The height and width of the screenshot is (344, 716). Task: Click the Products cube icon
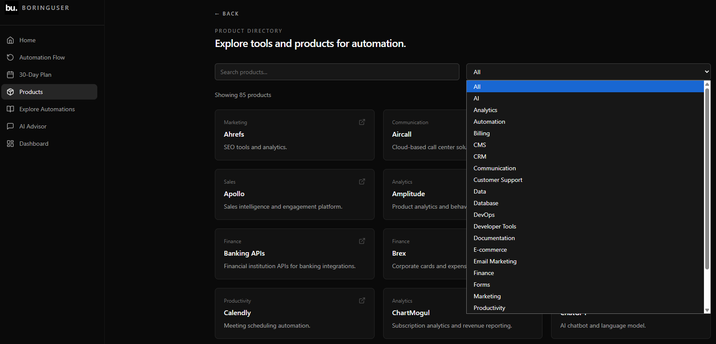(10, 92)
